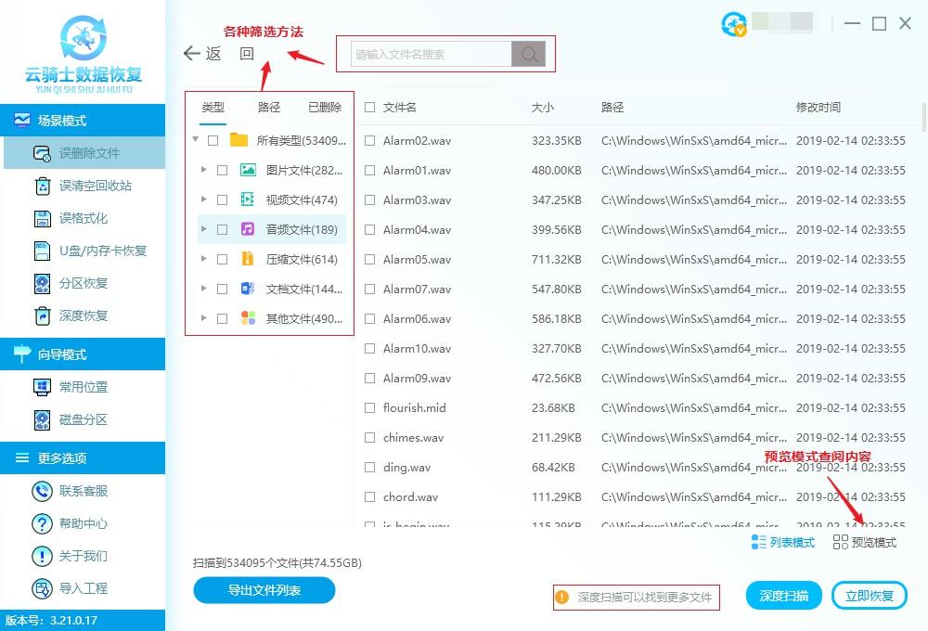Image resolution: width=928 pixels, height=631 pixels.
Task: Select the 磁盘分区 drive icon
Action: 43,419
